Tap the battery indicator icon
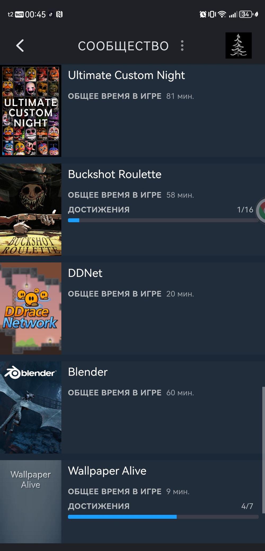Screen dimensions: 265x551 246,14
